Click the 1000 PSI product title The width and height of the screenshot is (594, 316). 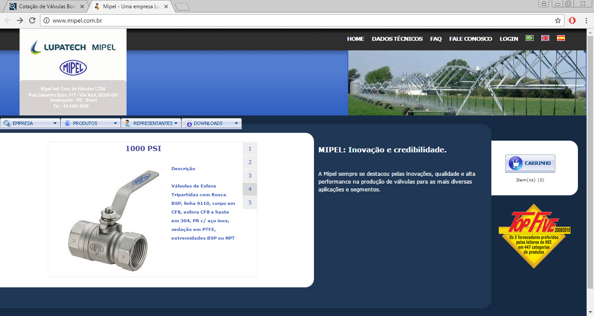[143, 148]
